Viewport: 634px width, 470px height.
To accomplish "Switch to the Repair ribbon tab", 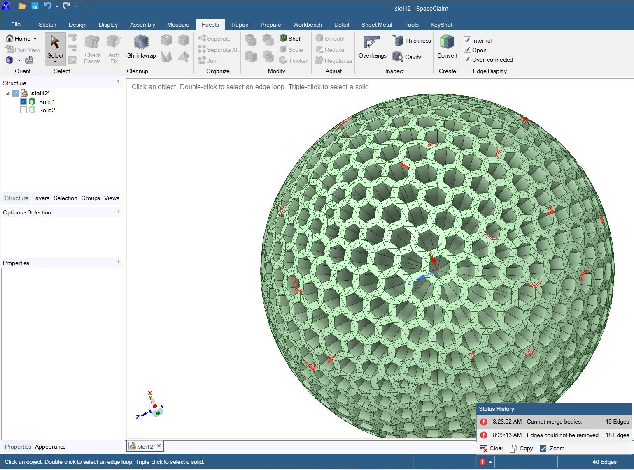I will pyautogui.click(x=240, y=25).
